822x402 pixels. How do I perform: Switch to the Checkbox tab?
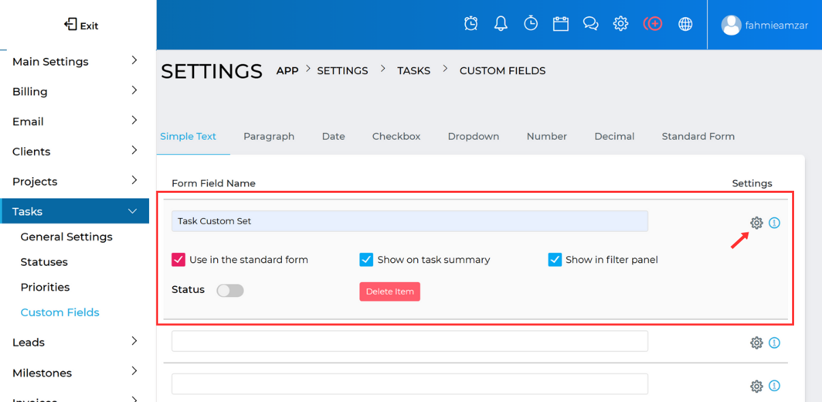click(x=396, y=136)
